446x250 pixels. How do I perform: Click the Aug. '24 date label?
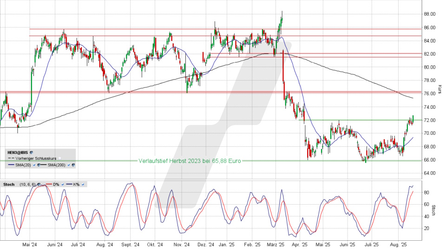coord(105,244)
